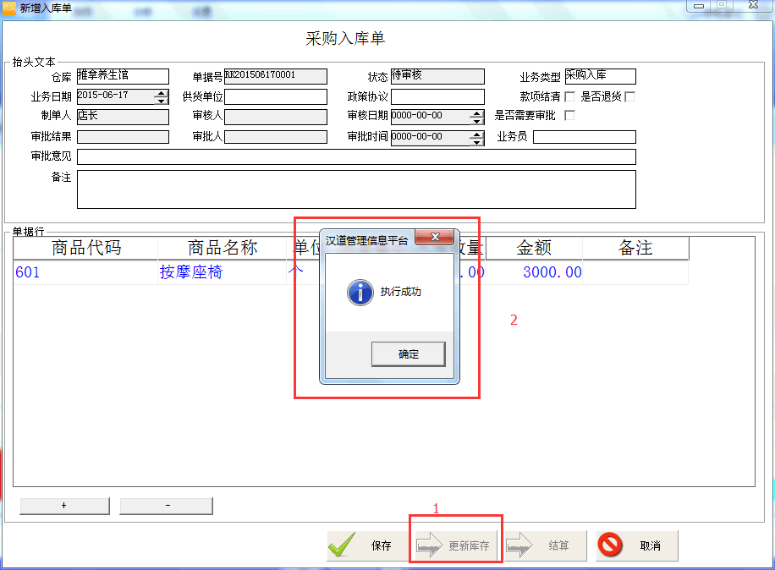Minimize the 新增入库单 window

click(699, 5)
